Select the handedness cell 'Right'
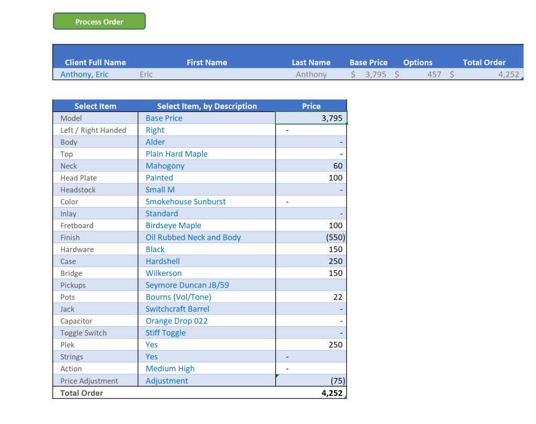536x424 pixels. click(x=207, y=130)
